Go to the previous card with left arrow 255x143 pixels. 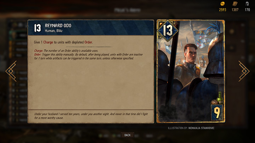(11, 71)
